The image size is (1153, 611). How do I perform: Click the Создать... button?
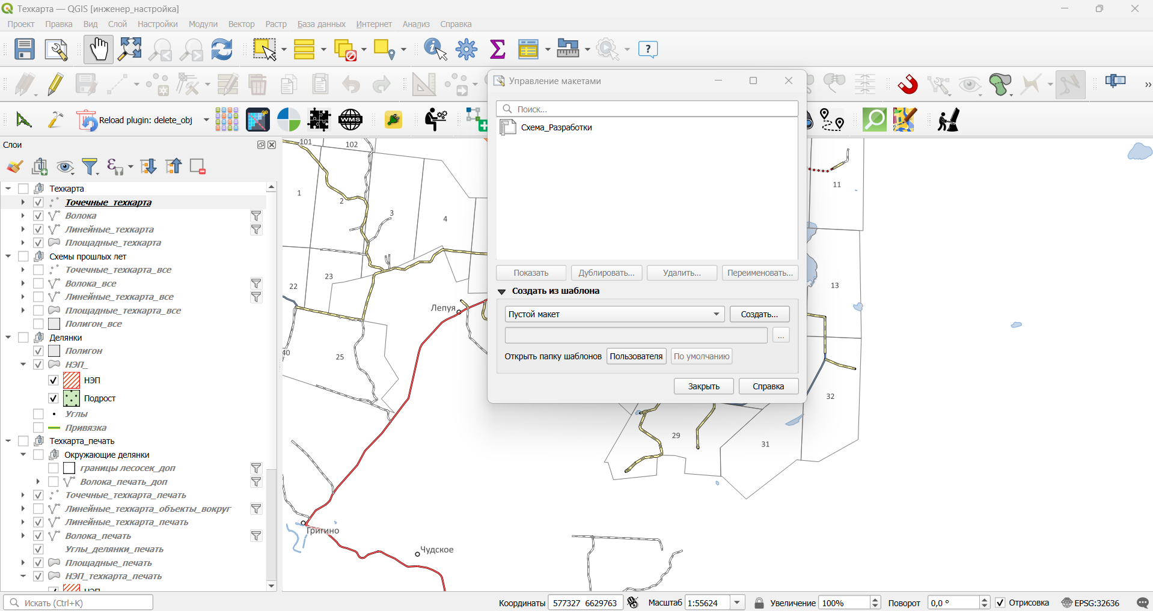click(759, 314)
